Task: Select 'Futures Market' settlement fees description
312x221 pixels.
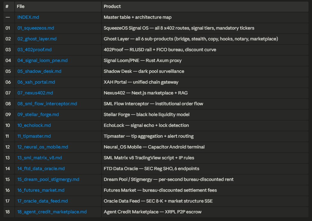Action: 160,190
